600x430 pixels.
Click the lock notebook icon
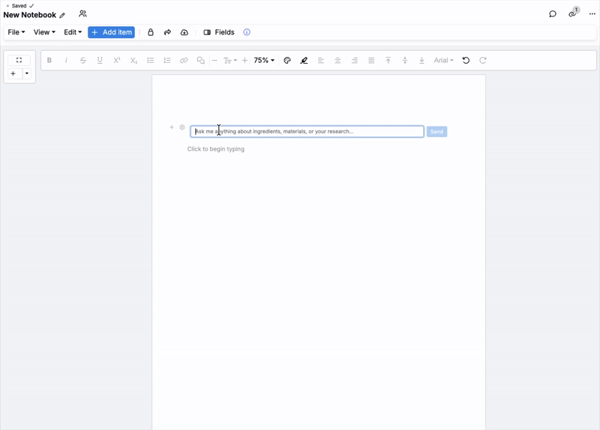point(151,32)
